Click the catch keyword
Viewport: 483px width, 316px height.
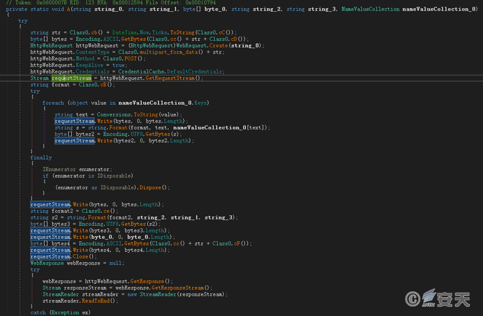38,312
